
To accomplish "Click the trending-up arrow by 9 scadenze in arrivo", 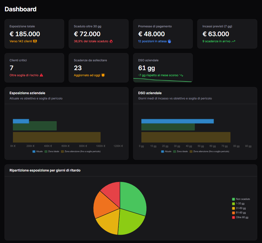I will [234, 41].
